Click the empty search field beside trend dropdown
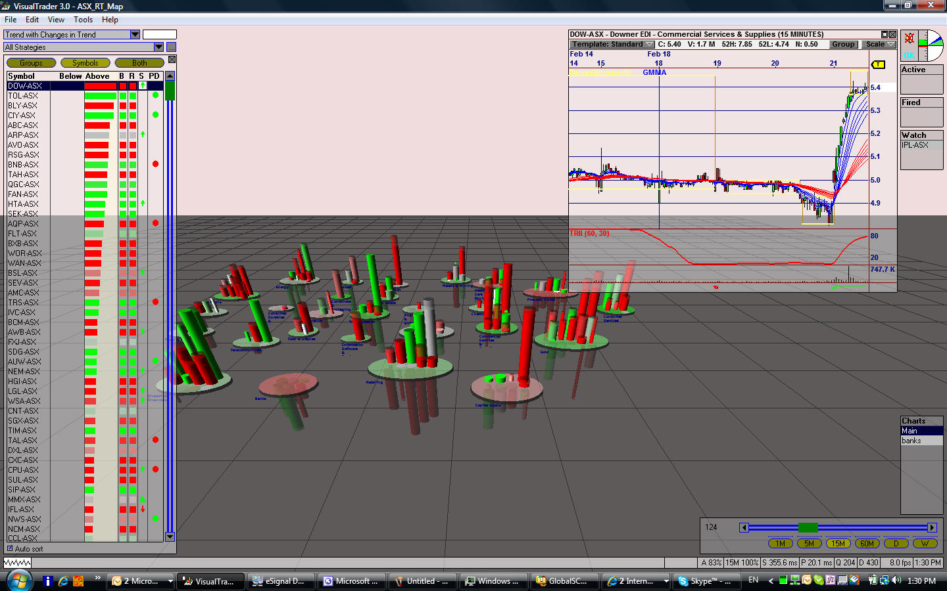The image size is (947, 591). 160,34
